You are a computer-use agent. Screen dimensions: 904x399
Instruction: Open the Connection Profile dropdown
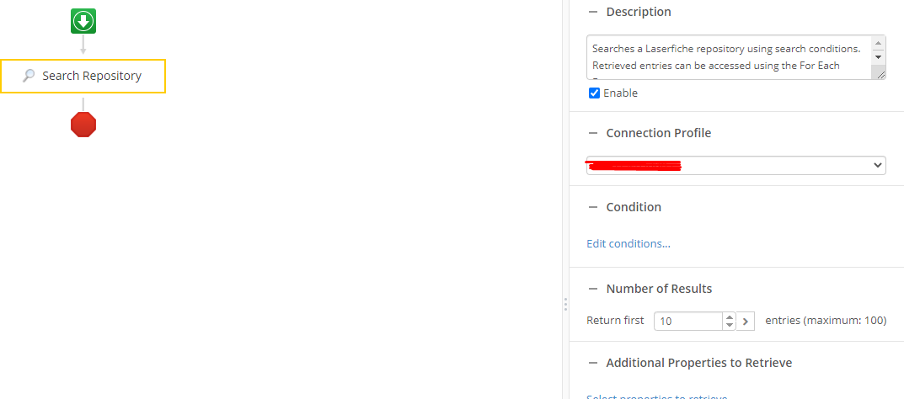(x=736, y=165)
